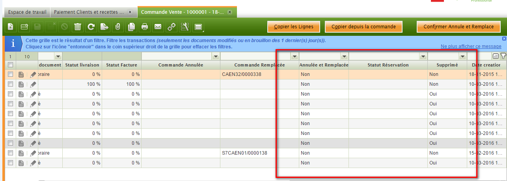
Task: Check the 100 % delivery row checkbox
Action: [x=11, y=84]
